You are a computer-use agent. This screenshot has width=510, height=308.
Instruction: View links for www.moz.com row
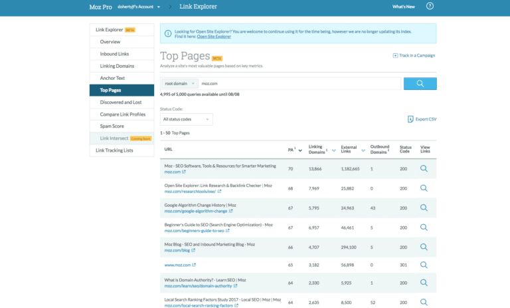424,265
